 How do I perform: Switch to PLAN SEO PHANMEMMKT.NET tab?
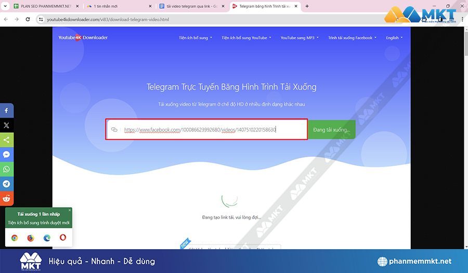pos(46,6)
